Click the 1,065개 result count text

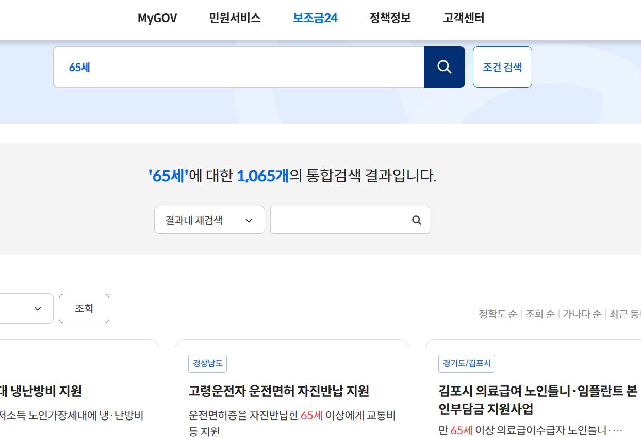click(x=262, y=176)
